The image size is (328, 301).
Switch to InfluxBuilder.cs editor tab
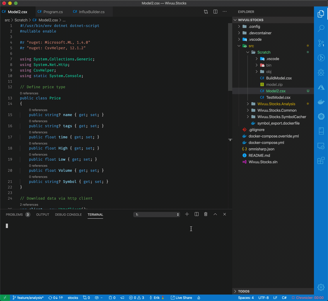tap(92, 12)
